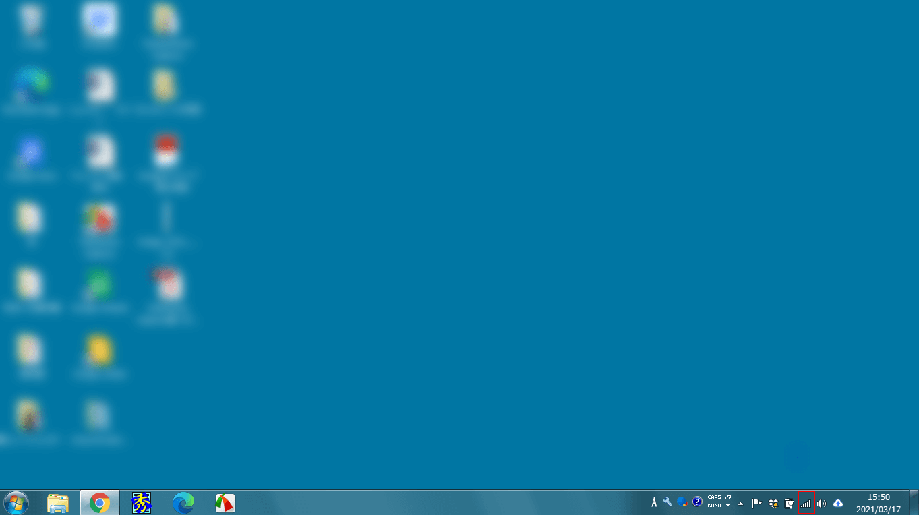The image size is (919, 515).
Task: Toggle the KANA lock indicator in language bar
Action: pos(714,506)
